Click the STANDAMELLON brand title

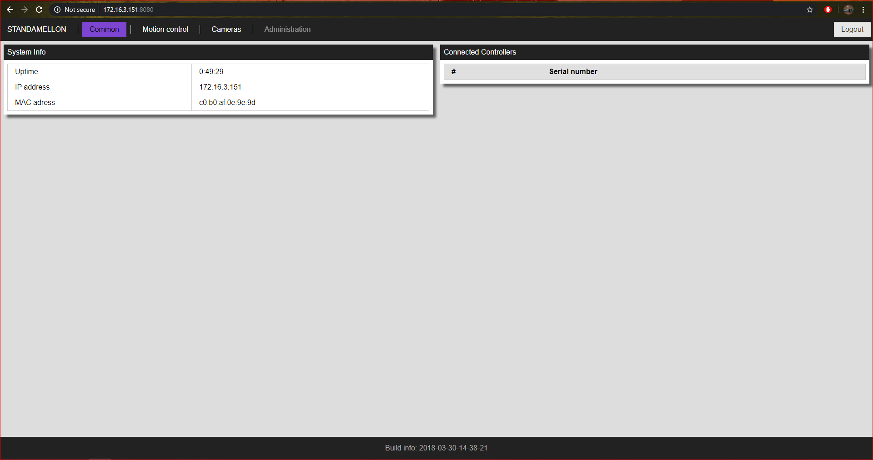pos(37,30)
